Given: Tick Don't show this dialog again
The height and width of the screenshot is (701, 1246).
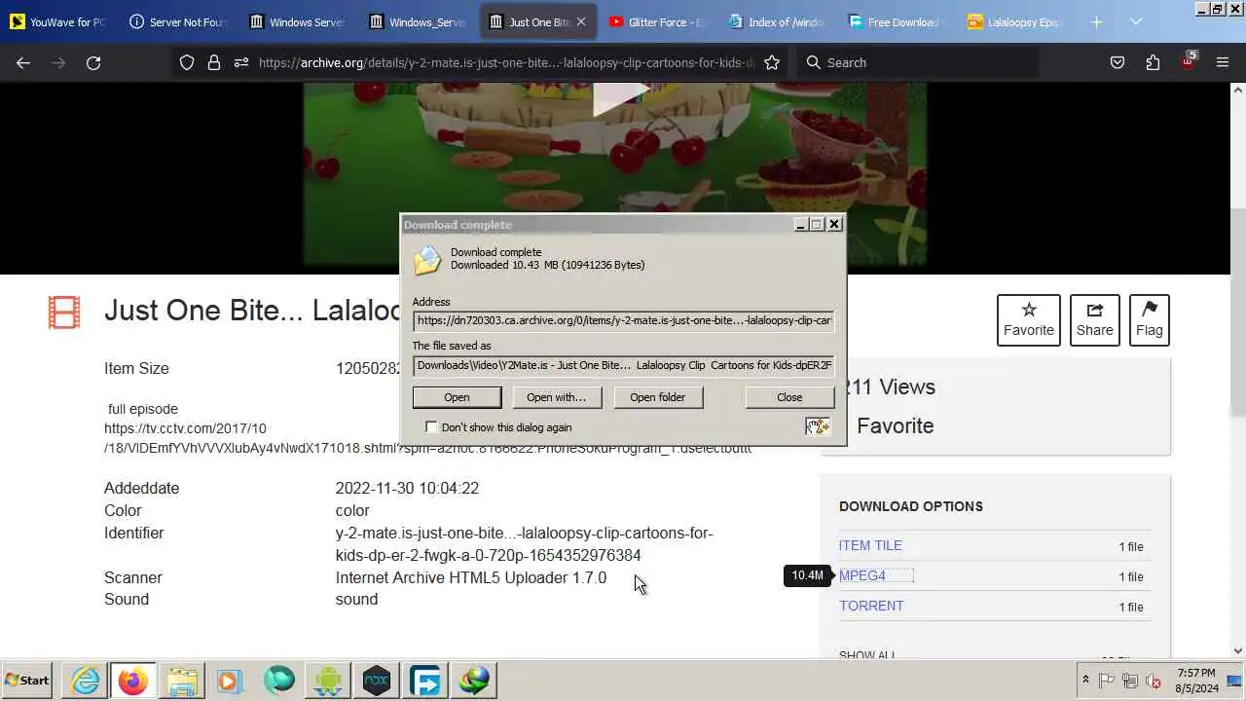Looking at the screenshot, I should (x=431, y=427).
